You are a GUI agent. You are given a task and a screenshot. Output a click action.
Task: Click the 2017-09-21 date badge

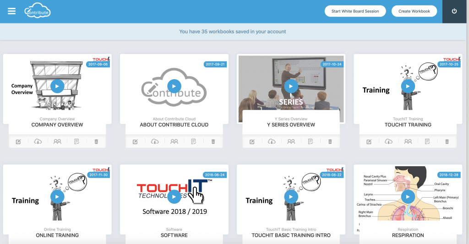tap(215, 64)
